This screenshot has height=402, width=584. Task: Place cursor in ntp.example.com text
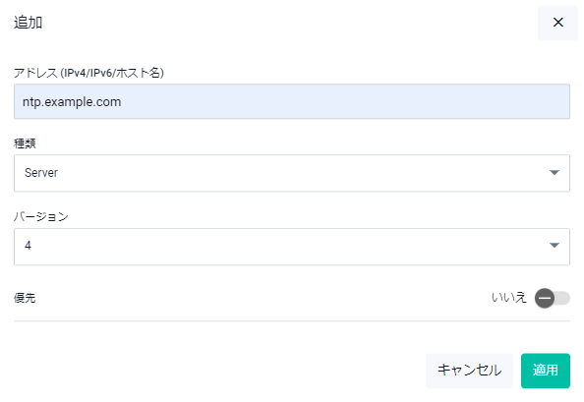tap(72, 102)
